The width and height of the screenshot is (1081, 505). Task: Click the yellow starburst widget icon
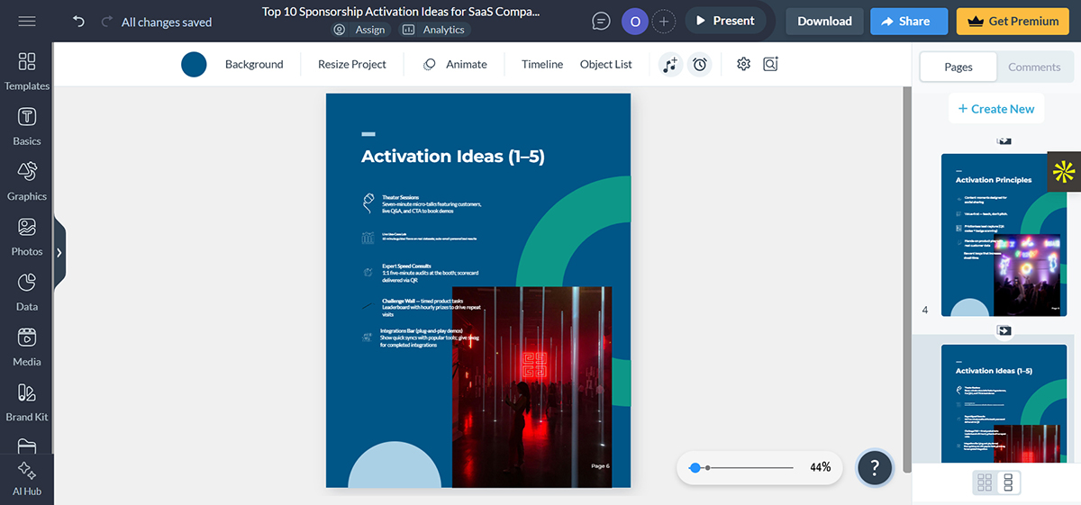(1064, 171)
